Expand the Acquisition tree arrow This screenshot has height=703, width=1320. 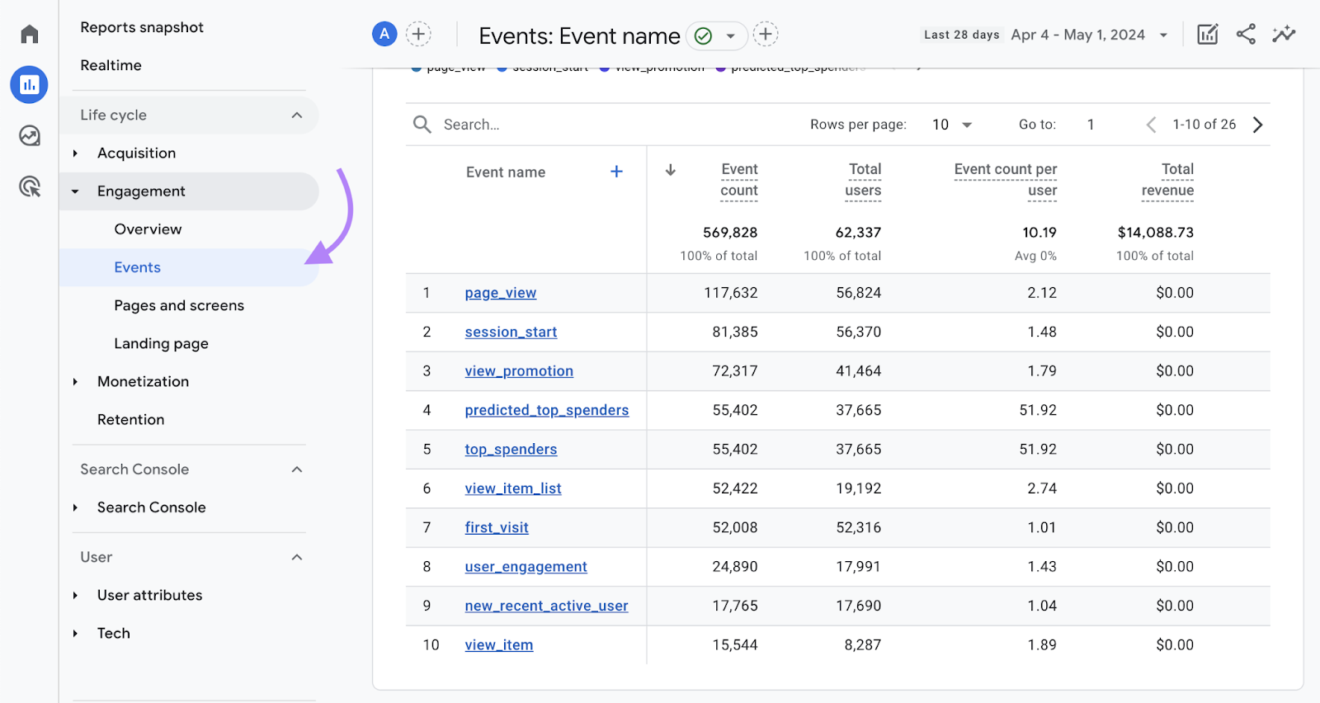point(75,153)
